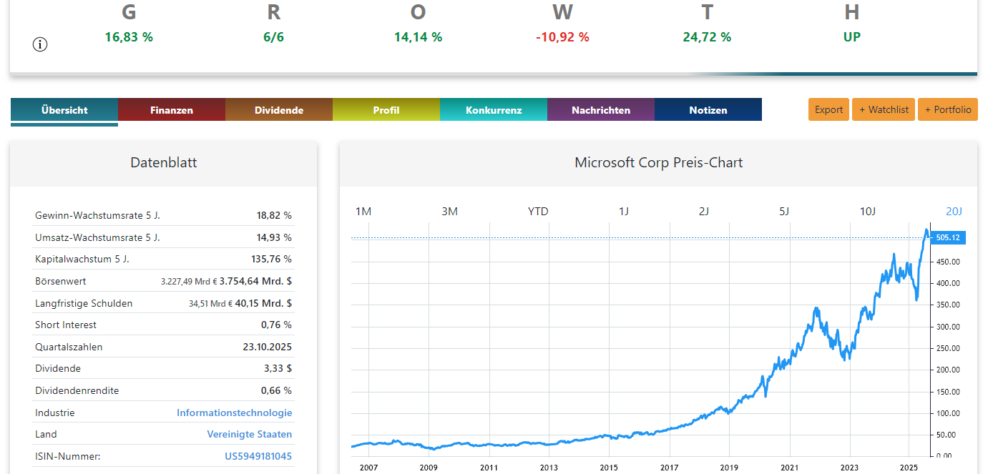Viewport: 988px width, 474px height.
Task: Click the T value 24,72 %
Action: pos(707,37)
